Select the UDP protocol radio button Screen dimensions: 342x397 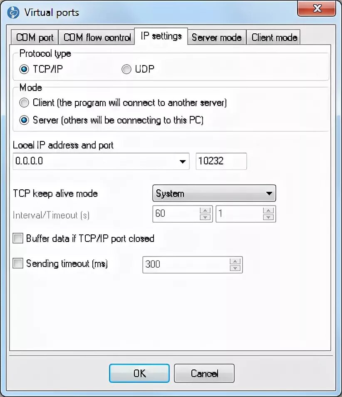[x=126, y=69]
